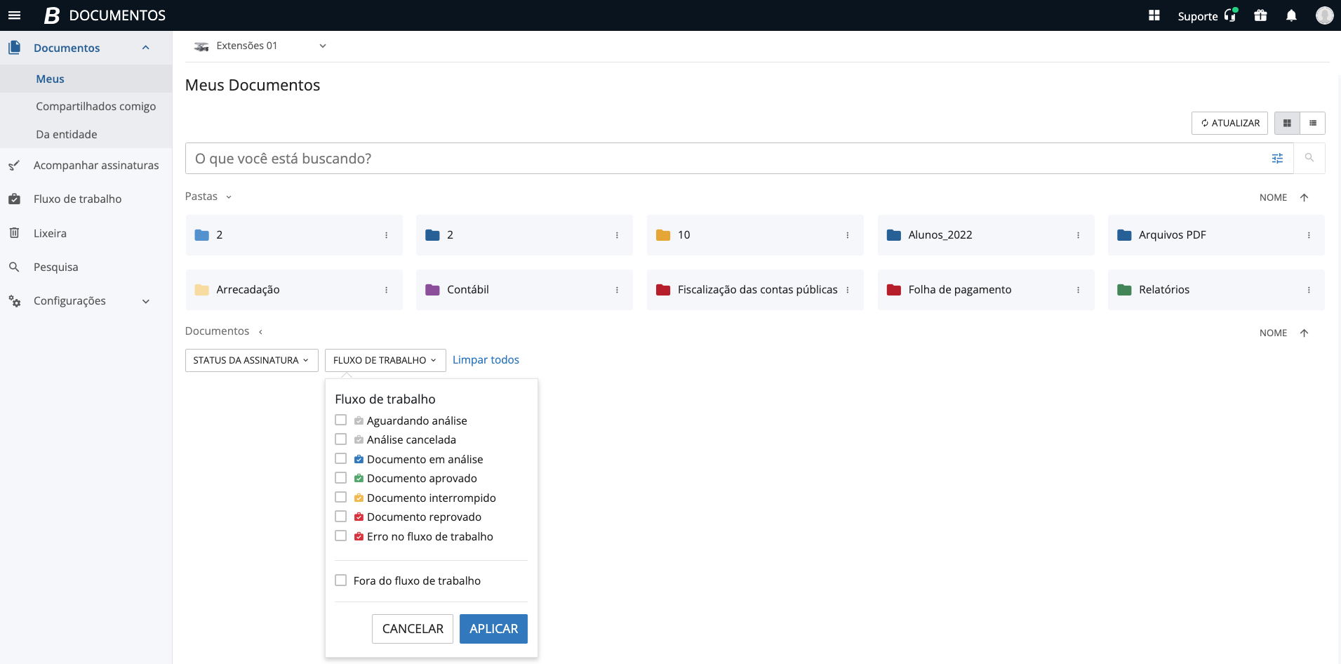The width and height of the screenshot is (1341, 664).
Task: Open the gift news icon
Action: (1260, 15)
